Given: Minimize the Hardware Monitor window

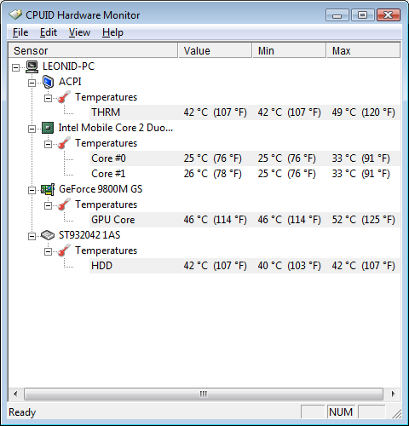Looking at the screenshot, I should [337, 14].
